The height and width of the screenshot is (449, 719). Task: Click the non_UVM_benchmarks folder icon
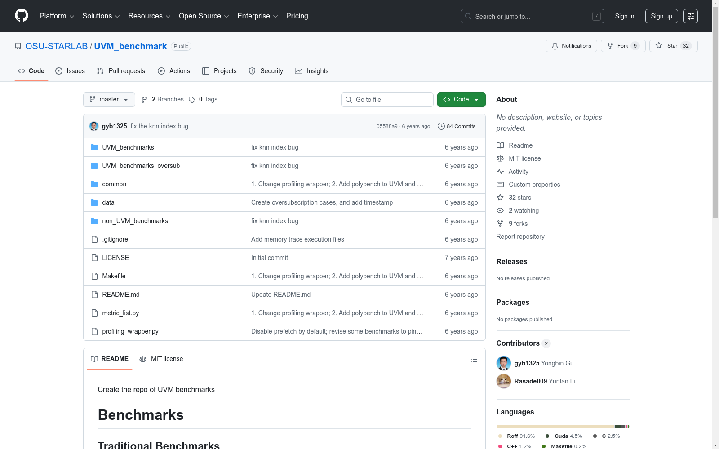94,221
